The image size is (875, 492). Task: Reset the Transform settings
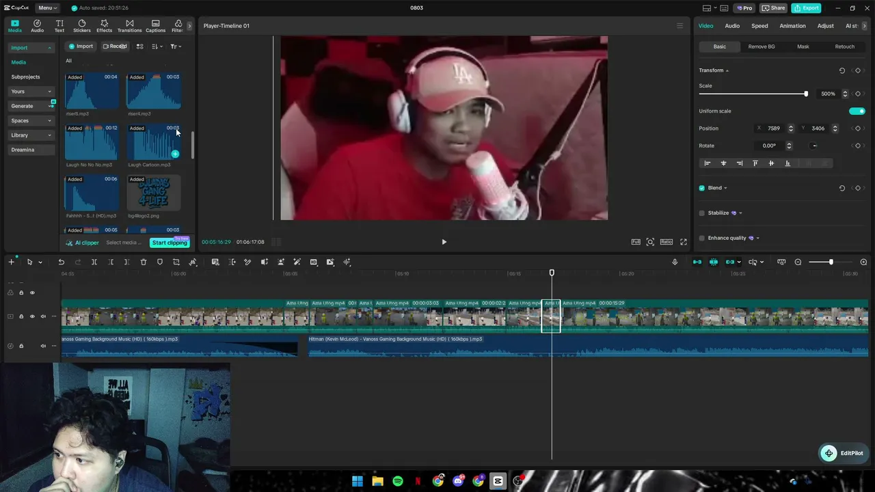[x=842, y=70]
